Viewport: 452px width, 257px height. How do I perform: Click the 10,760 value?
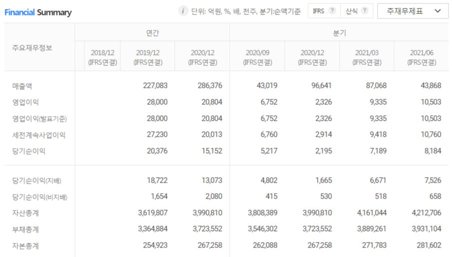[x=431, y=135]
